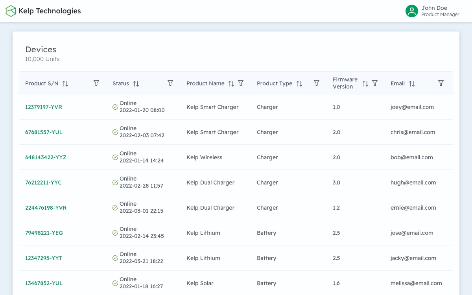472x295 pixels.
Task: Click online status icon for 67681557-YUL
Action: (115, 132)
